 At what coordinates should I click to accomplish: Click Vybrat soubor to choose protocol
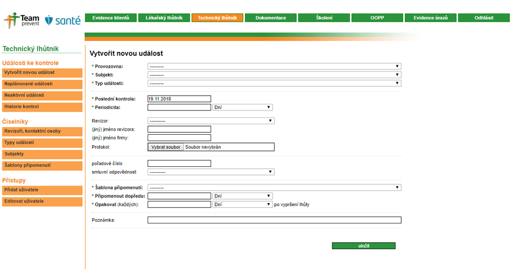(166, 147)
